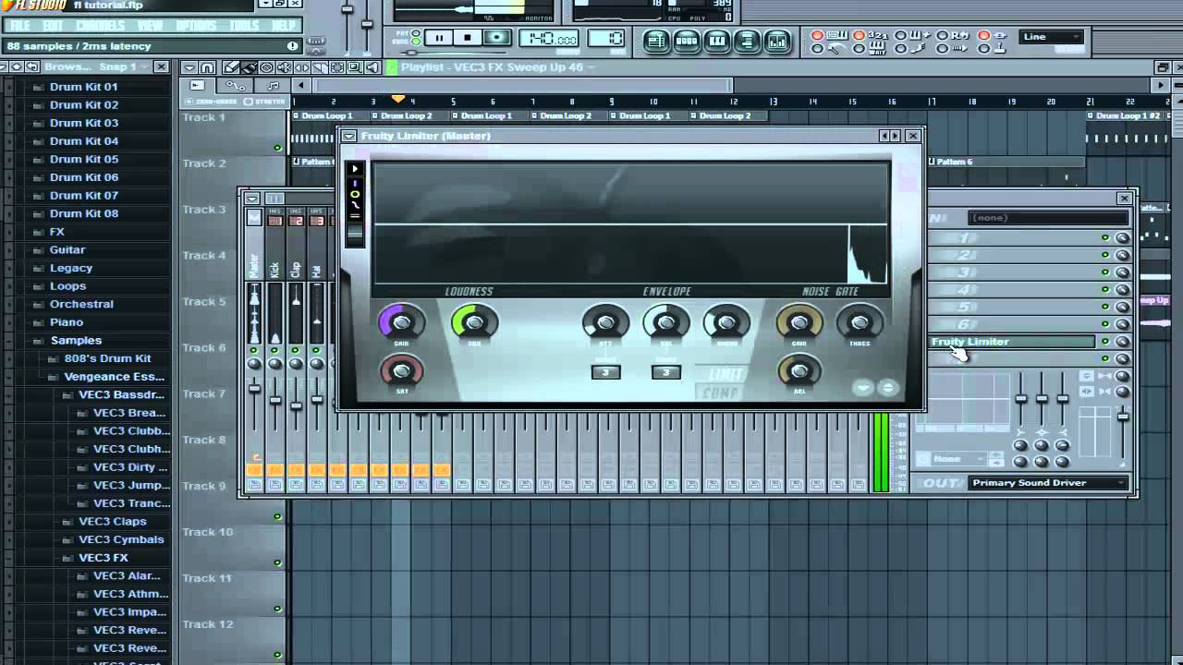This screenshot has width=1183, height=665.
Task: Stop playback in the transport panel
Action: (x=468, y=38)
